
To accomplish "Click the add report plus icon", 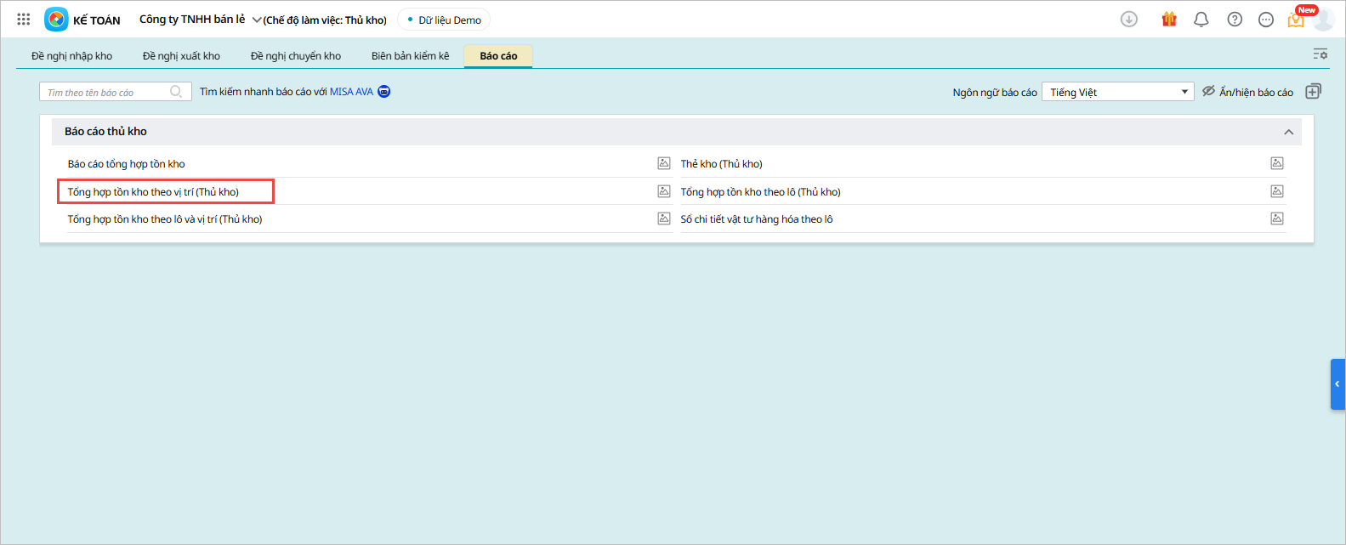I will pos(1313,92).
